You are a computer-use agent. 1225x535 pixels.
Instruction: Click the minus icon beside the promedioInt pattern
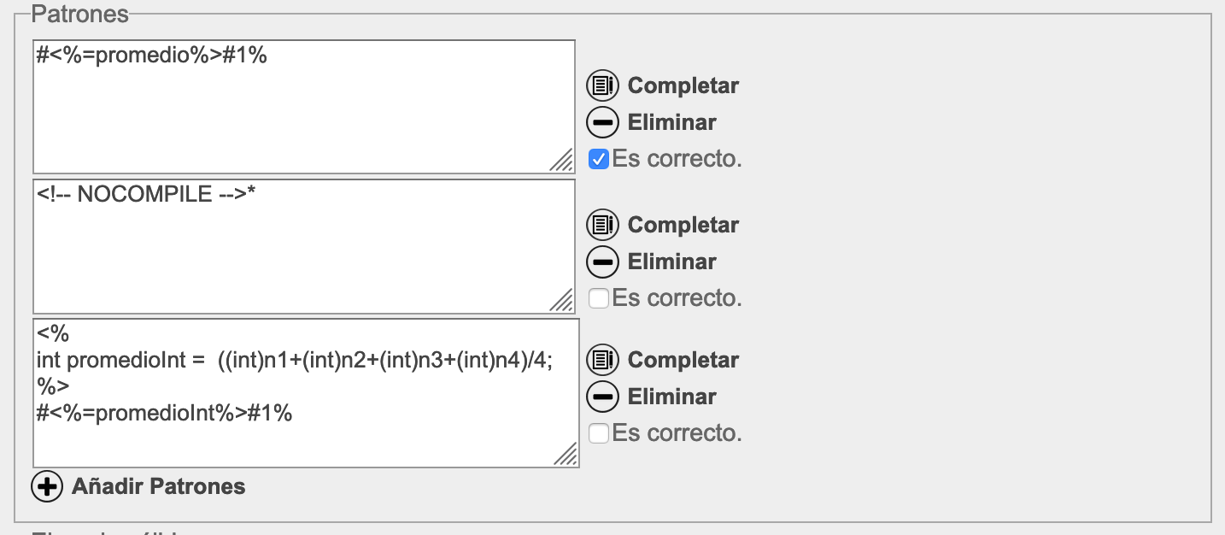tap(602, 397)
